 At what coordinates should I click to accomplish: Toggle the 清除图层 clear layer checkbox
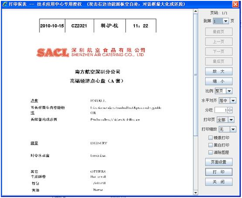[210, 152]
